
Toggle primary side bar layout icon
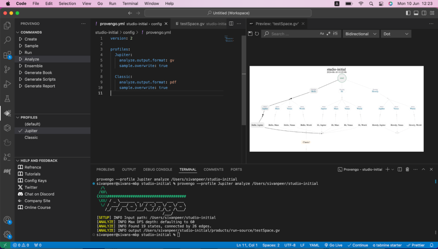pyautogui.click(x=408, y=13)
